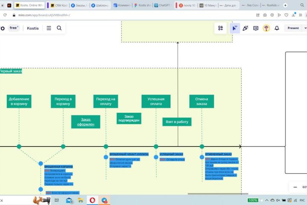Select the cursor tool in top toolbar
This screenshot has width=307, height=205.
point(235,28)
